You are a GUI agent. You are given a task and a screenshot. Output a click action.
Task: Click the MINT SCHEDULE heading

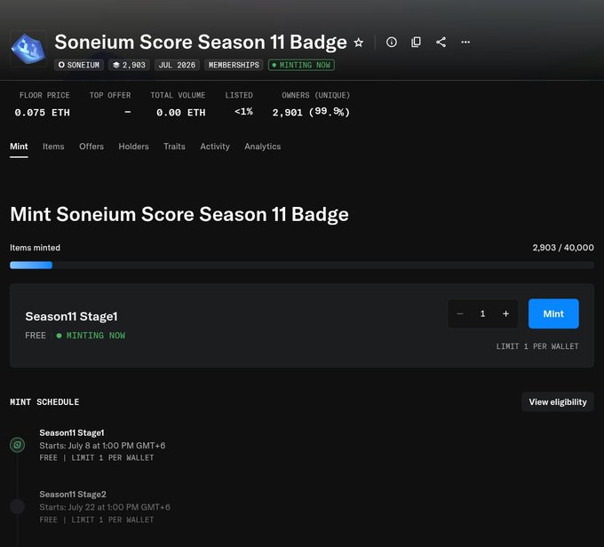(x=44, y=401)
